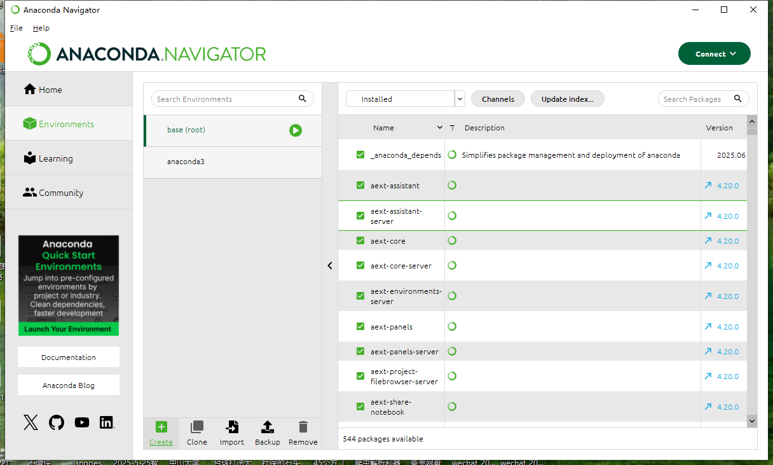Uncheck the _anaconda_depends package checkbox
This screenshot has height=465, width=773.
(x=360, y=155)
